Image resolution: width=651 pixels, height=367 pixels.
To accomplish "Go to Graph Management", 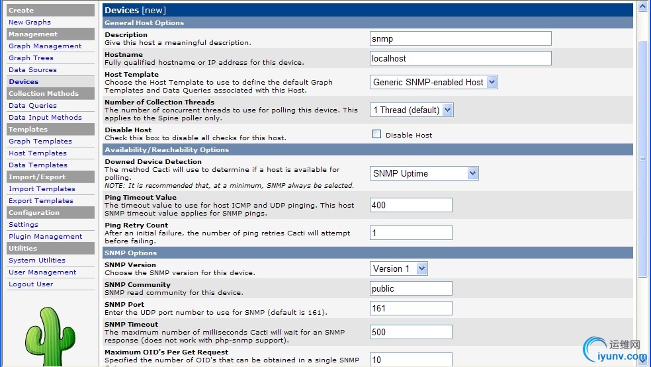I will tap(45, 46).
